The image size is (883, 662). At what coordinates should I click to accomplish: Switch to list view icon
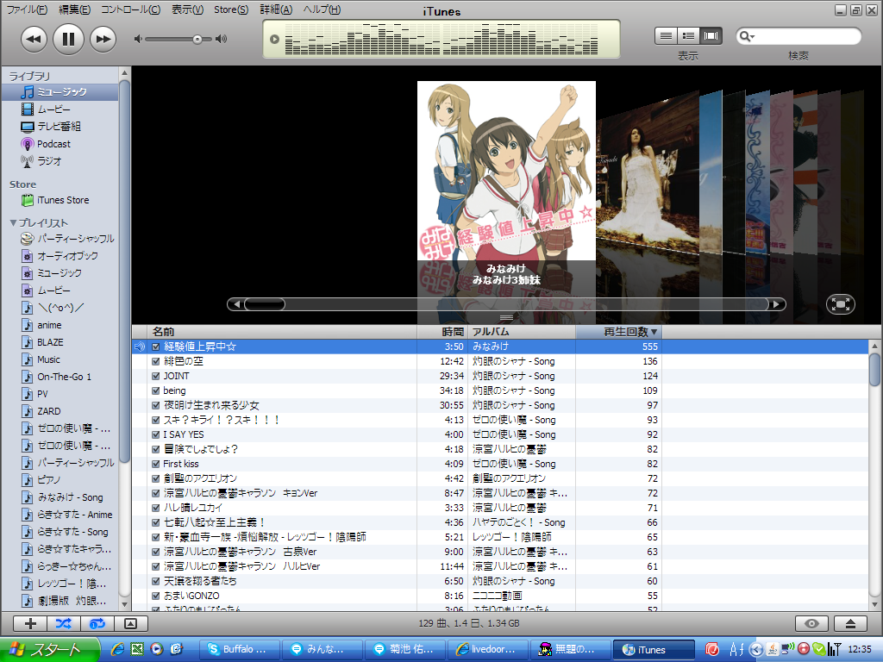[666, 36]
